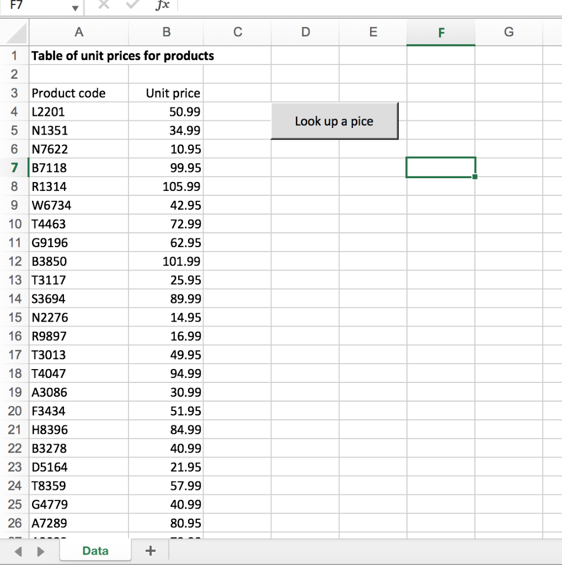The width and height of the screenshot is (562, 565).
Task: Select column G header
Action: [509, 33]
